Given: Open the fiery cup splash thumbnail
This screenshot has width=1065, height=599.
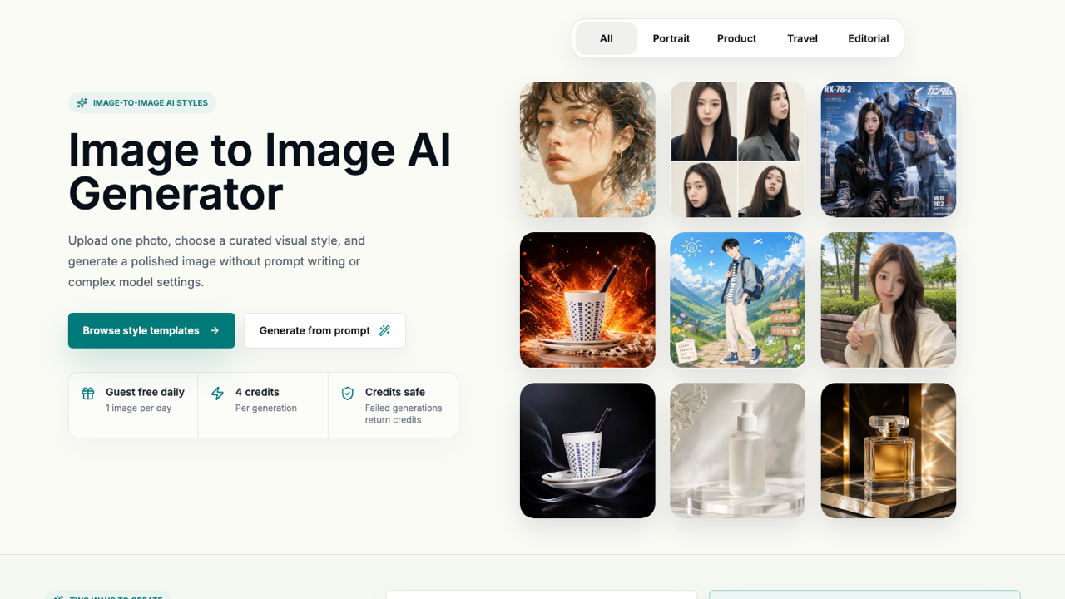Looking at the screenshot, I should [587, 300].
